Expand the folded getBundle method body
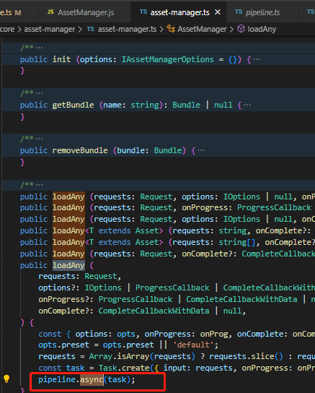Image resolution: width=315 pixels, height=393 pixels. (247, 105)
